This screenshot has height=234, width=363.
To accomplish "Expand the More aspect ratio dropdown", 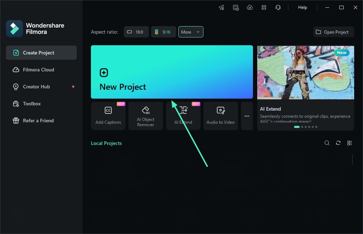I will (x=191, y=32).
